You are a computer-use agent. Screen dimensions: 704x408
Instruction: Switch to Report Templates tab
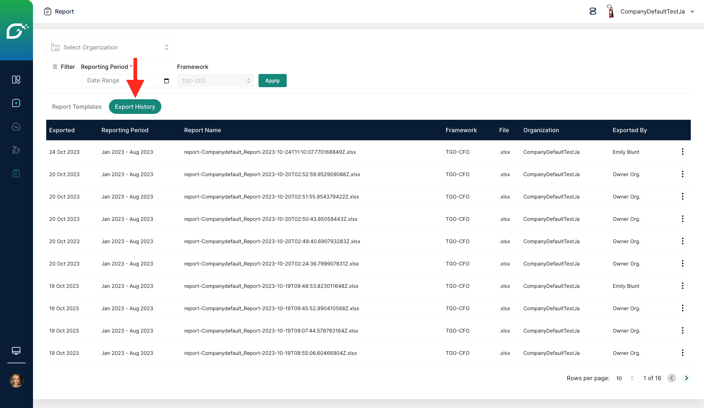click(x=77, y=107)
